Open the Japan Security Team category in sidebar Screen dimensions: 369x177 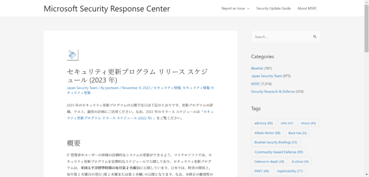click(x=267, y=76)
